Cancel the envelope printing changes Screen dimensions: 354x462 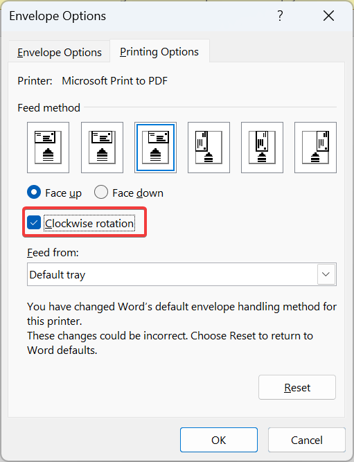(x=306, y=440)
